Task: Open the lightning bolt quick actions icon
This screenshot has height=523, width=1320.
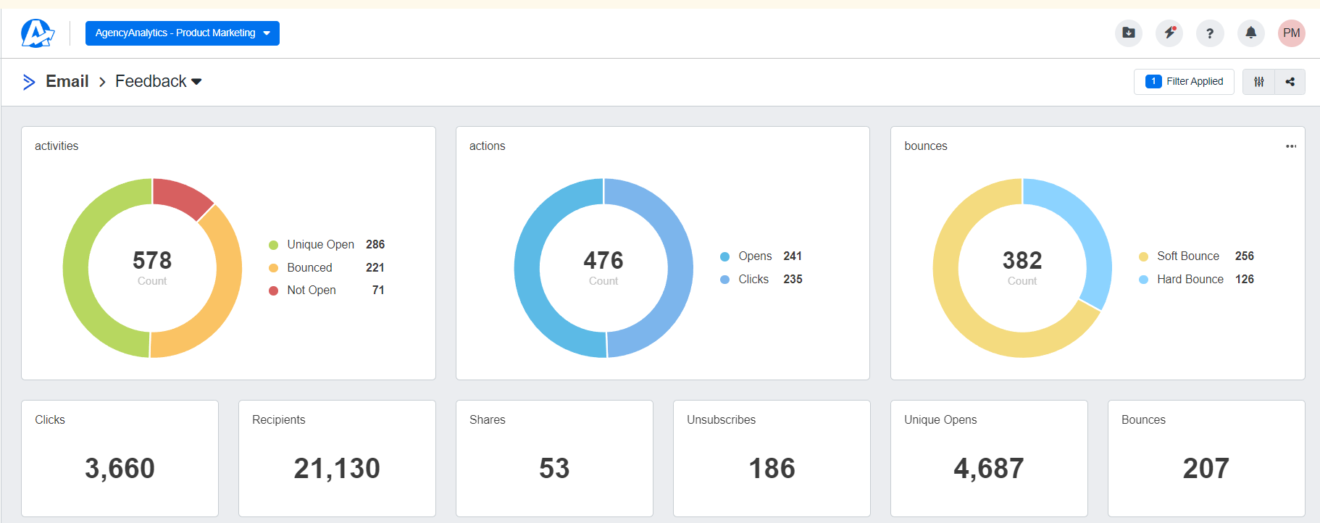Action: pyautogui.click(x=1169, y=33)
